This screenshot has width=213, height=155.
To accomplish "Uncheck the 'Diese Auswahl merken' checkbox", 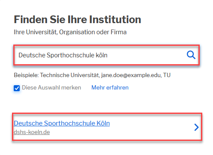I will (x=17, y=88).
